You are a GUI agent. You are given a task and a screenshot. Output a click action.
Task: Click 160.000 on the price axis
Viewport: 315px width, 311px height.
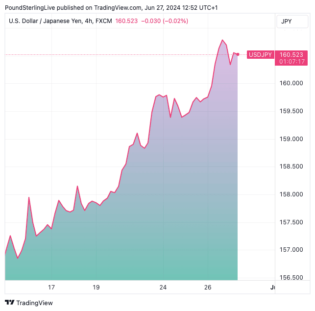coord(291,83)
